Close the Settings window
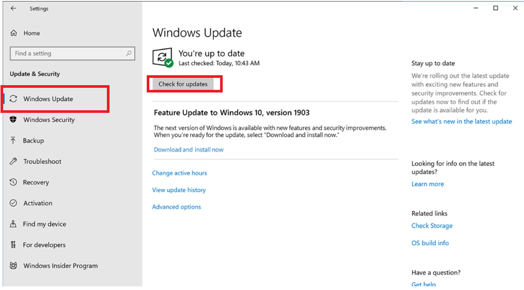 click(x=515, y=8)
